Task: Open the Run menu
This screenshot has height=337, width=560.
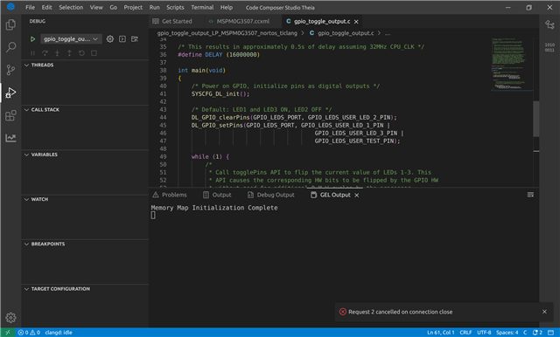Action: point(155,8)
